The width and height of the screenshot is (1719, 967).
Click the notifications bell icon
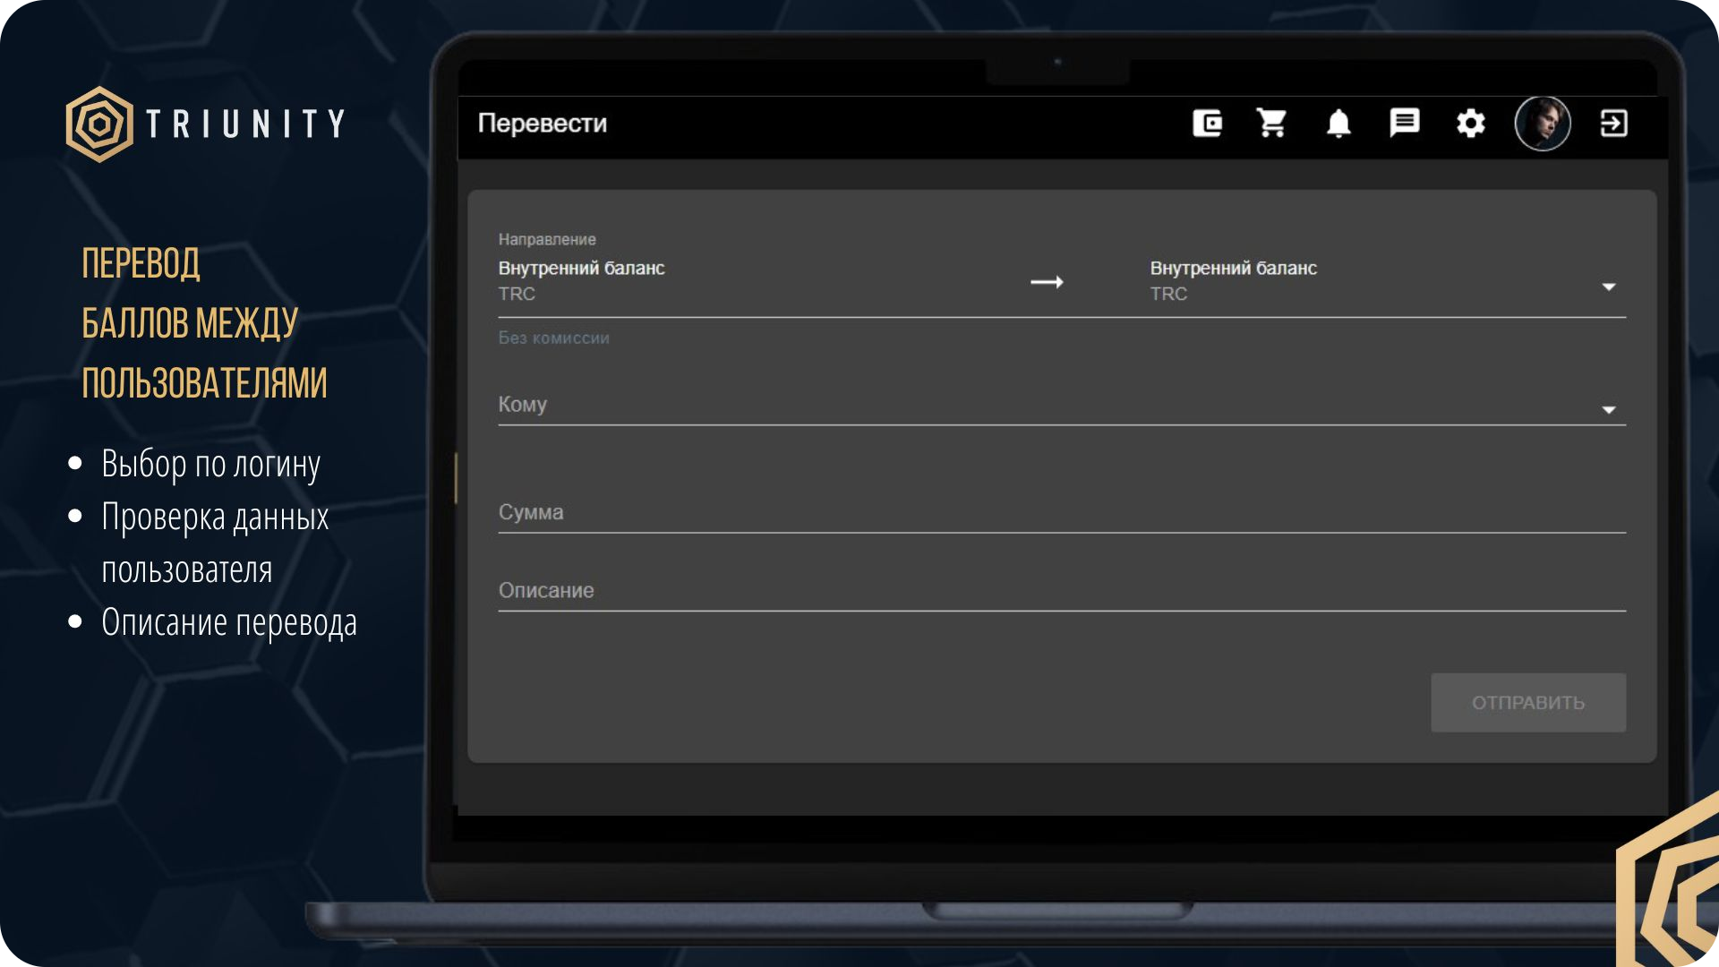click(1338, 123)
